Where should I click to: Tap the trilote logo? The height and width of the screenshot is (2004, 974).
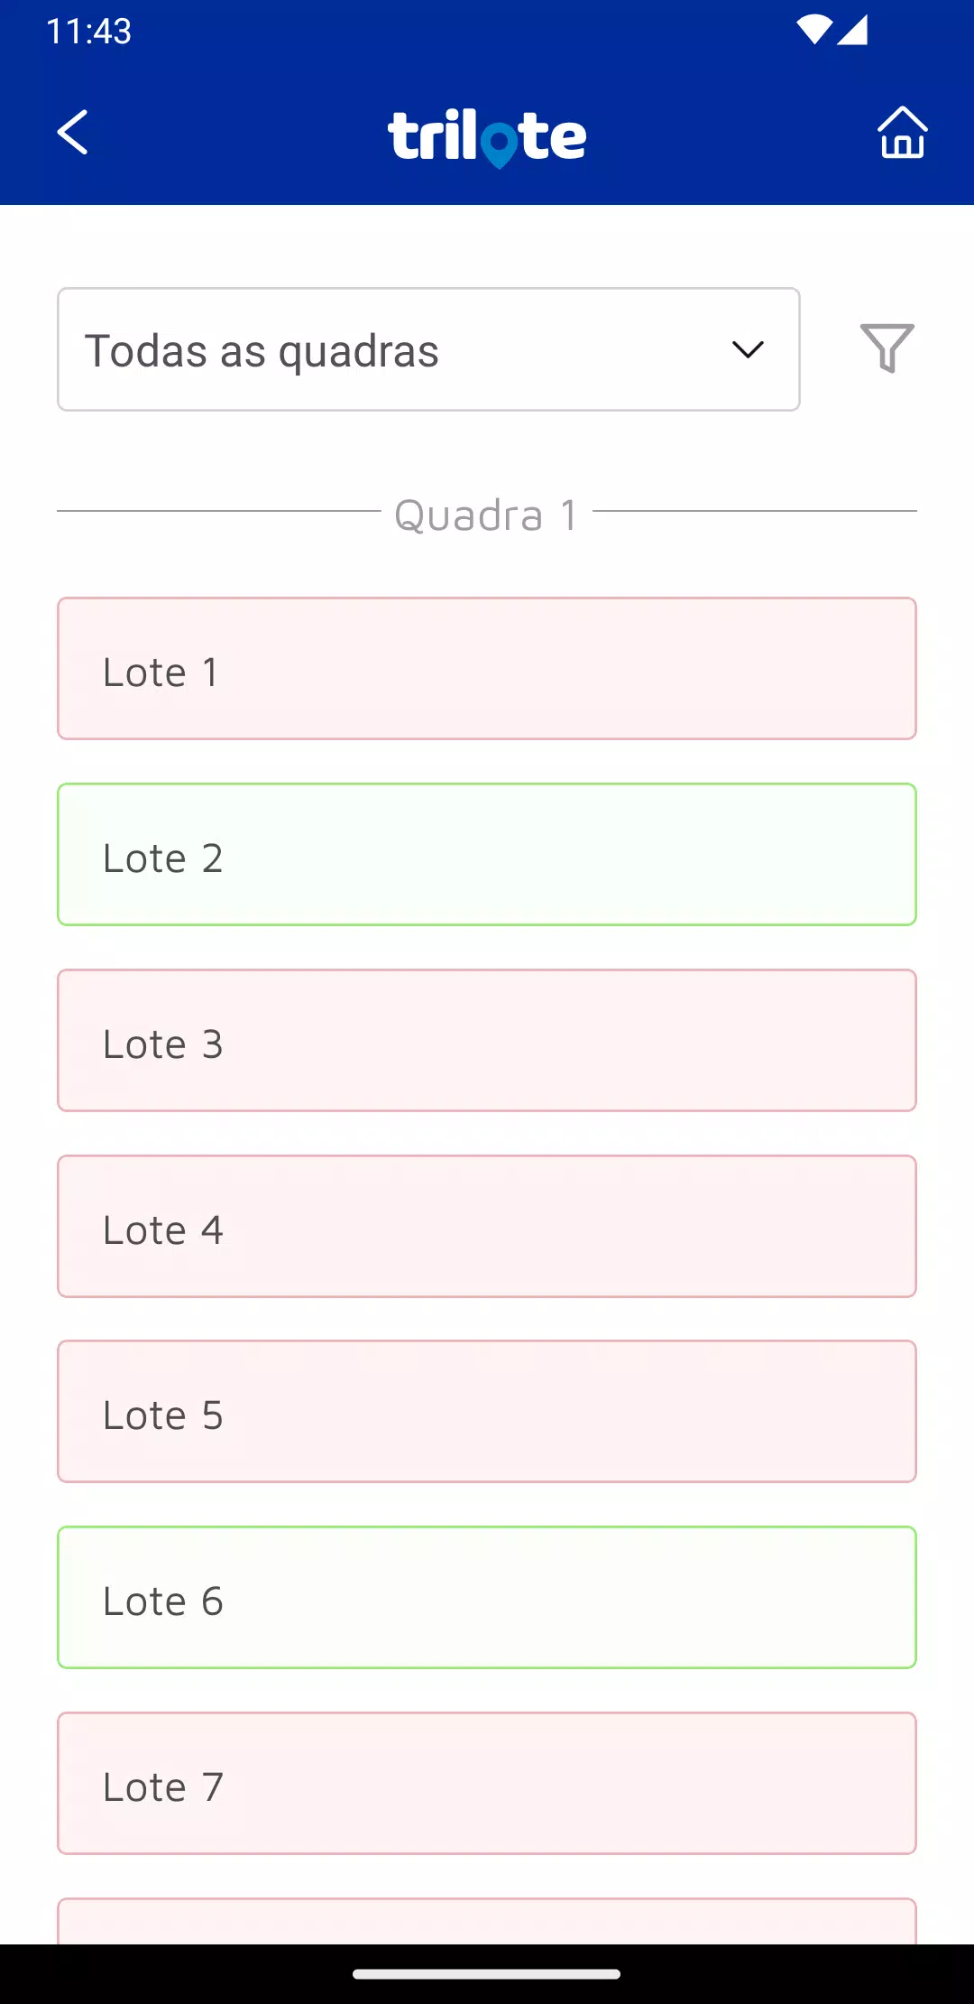(487, 137)
